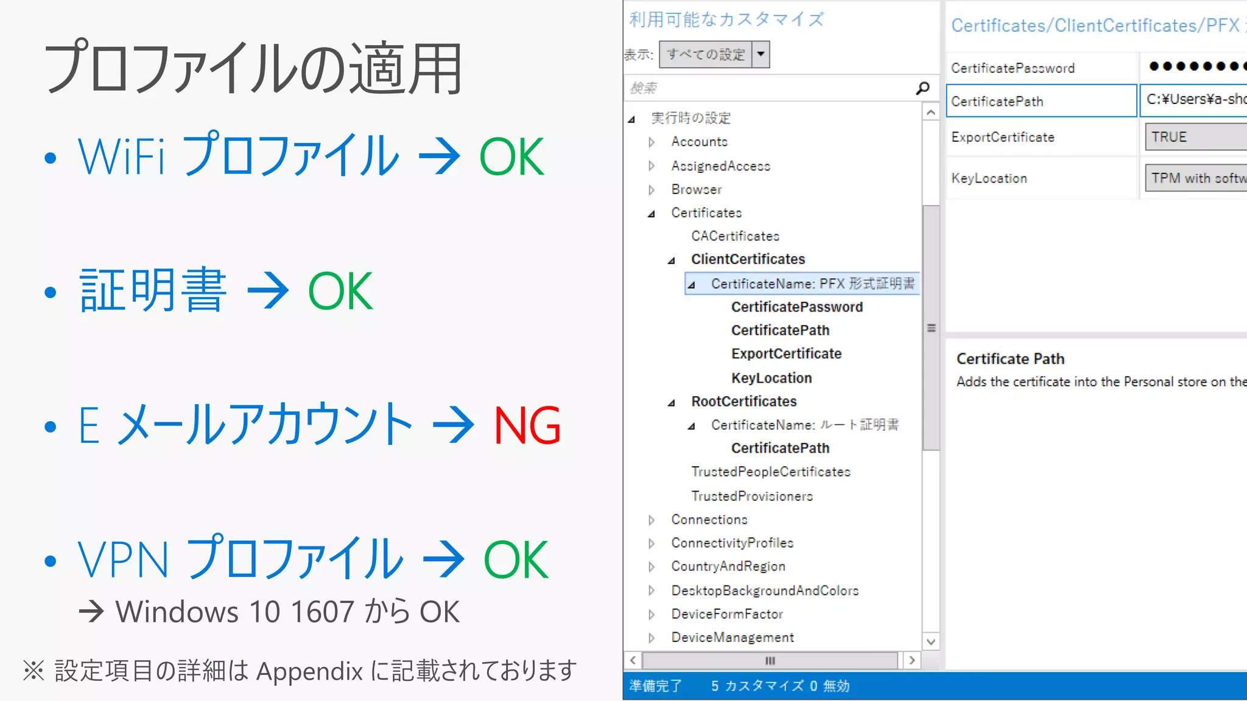Click the search magnifier icon

pos(922,88)
